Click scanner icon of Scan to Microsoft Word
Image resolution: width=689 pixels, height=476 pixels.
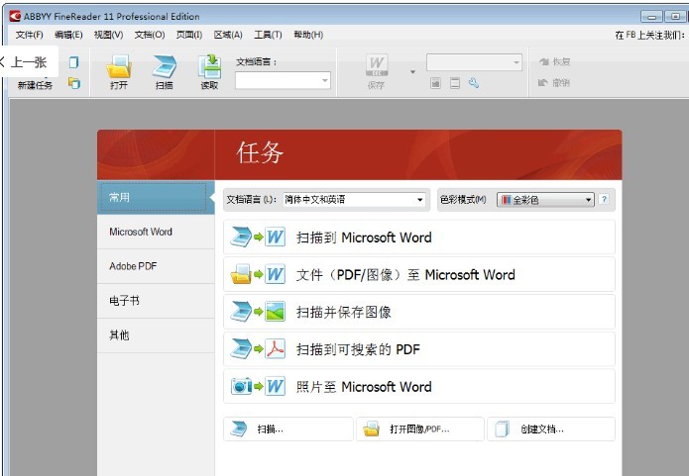point(241,237)
